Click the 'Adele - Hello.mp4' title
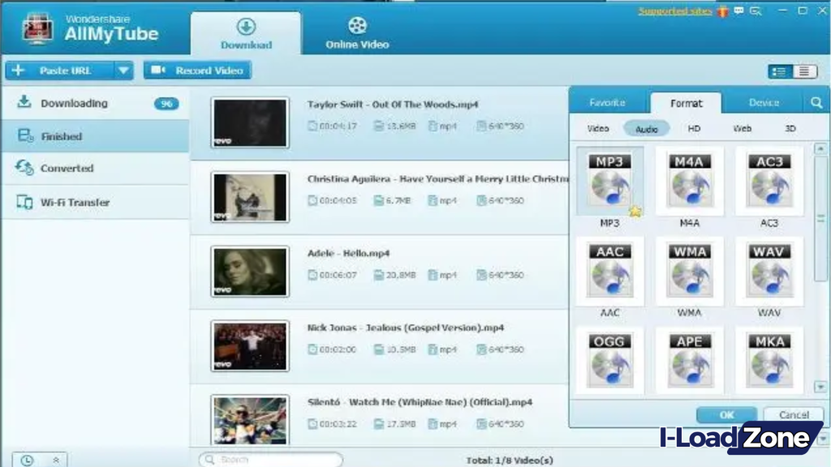The width and height of the screenshot is (831, 467). click(349, 253)
